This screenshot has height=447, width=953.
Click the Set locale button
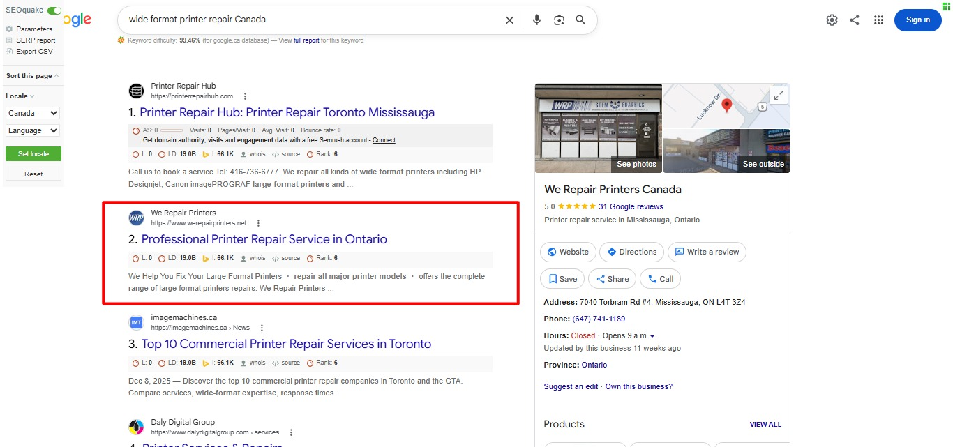tap(33, 153)
